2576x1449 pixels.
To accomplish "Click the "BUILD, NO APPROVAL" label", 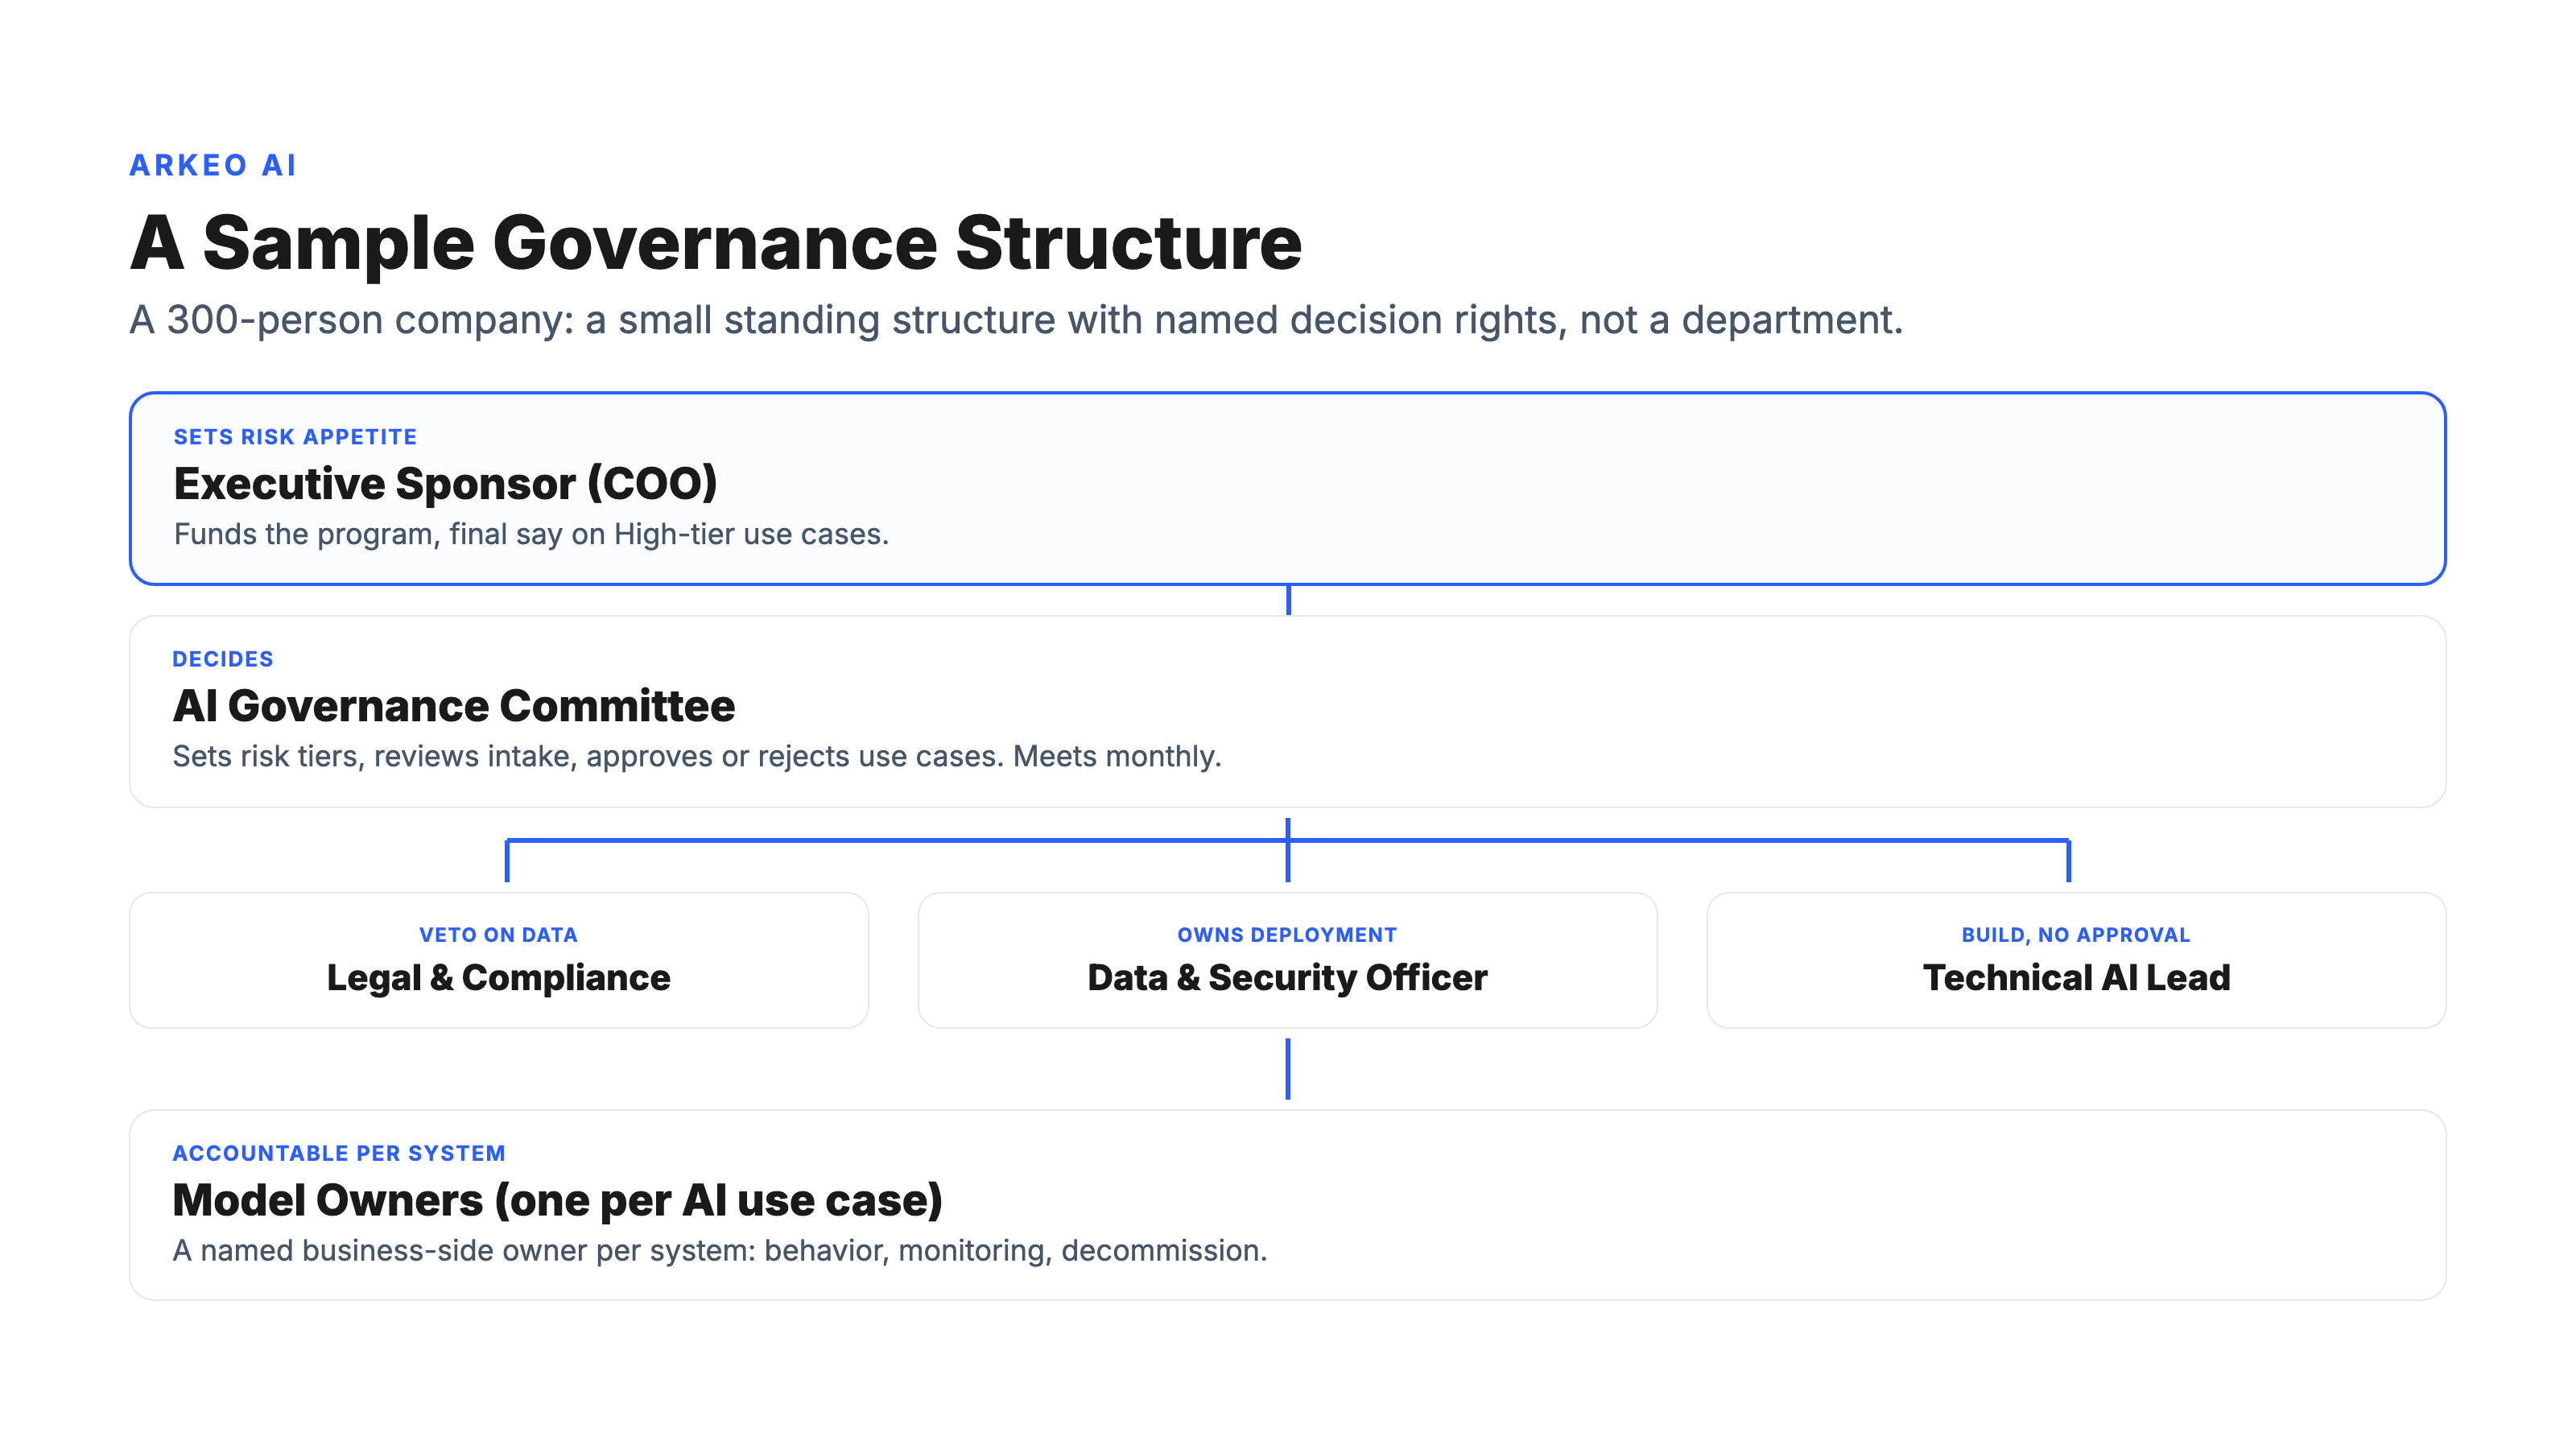I will [x=2076, y=935].
